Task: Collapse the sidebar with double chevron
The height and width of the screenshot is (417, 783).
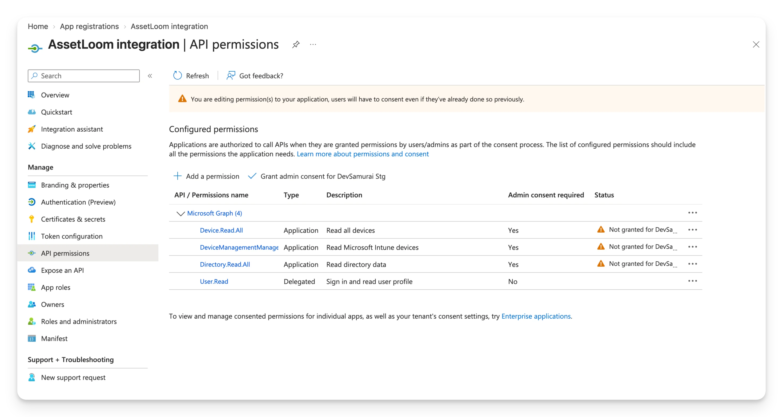Action: [150, 76]
